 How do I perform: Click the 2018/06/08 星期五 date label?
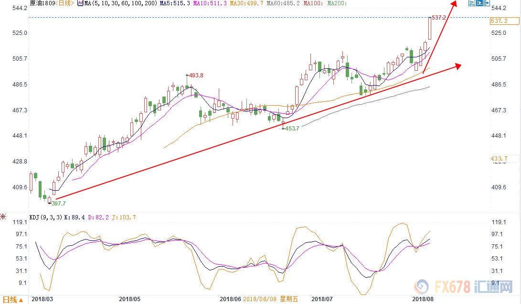pos(270,299)
